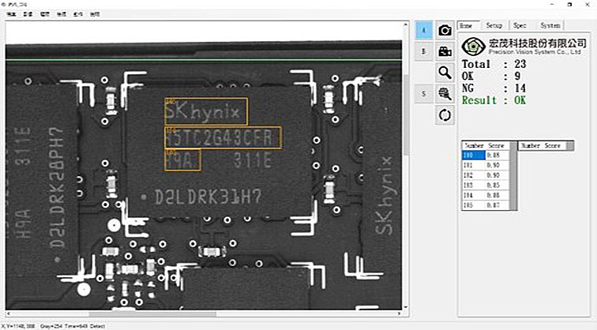Screen dimensions: 597x330
Task: Switch to the Setup tab
Action: click(494, 26)
